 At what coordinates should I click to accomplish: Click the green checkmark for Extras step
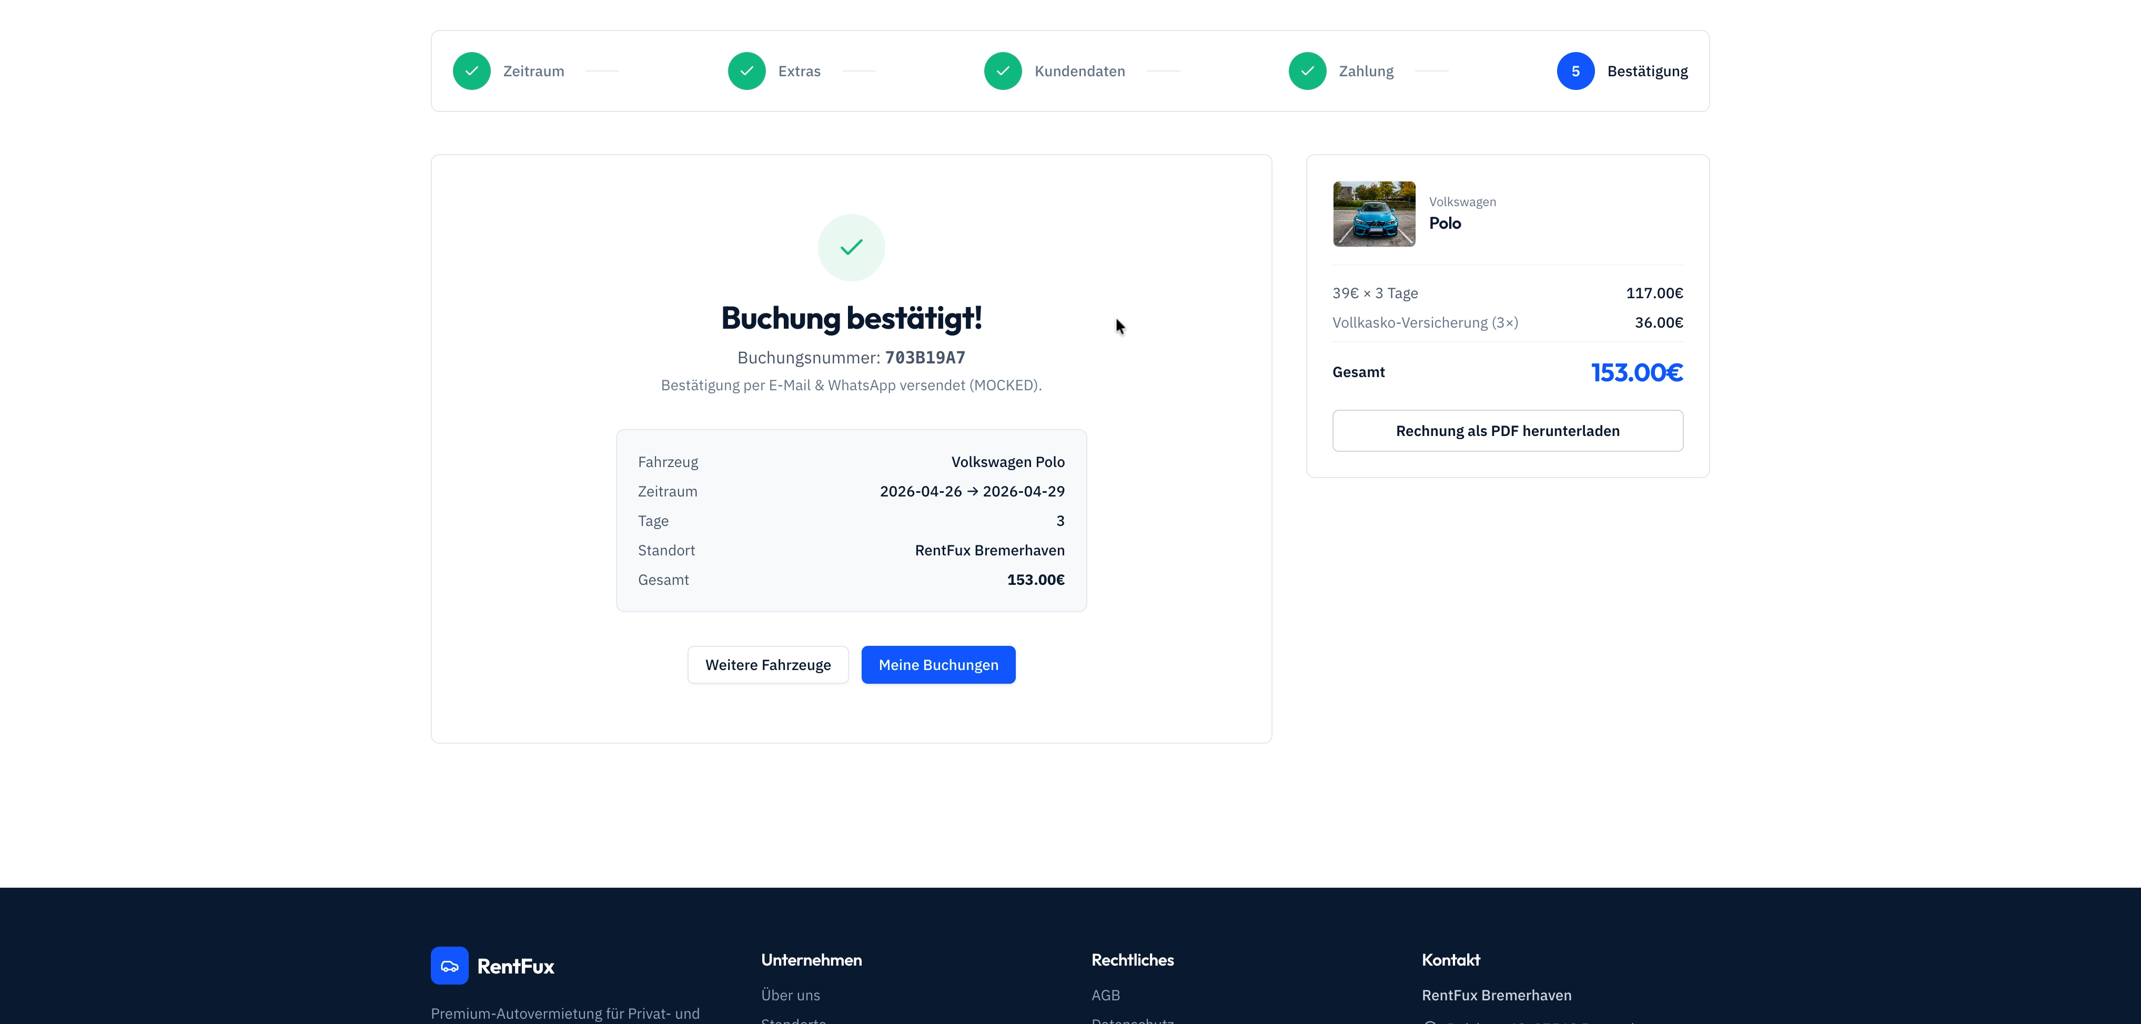click(x=746, y=72)
